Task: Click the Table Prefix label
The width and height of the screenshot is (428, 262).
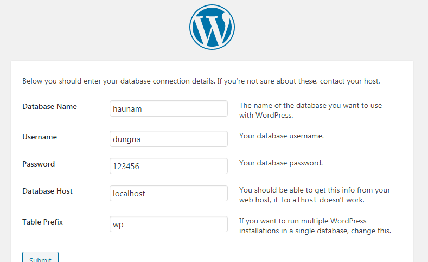Action: (x=42, y=222)
